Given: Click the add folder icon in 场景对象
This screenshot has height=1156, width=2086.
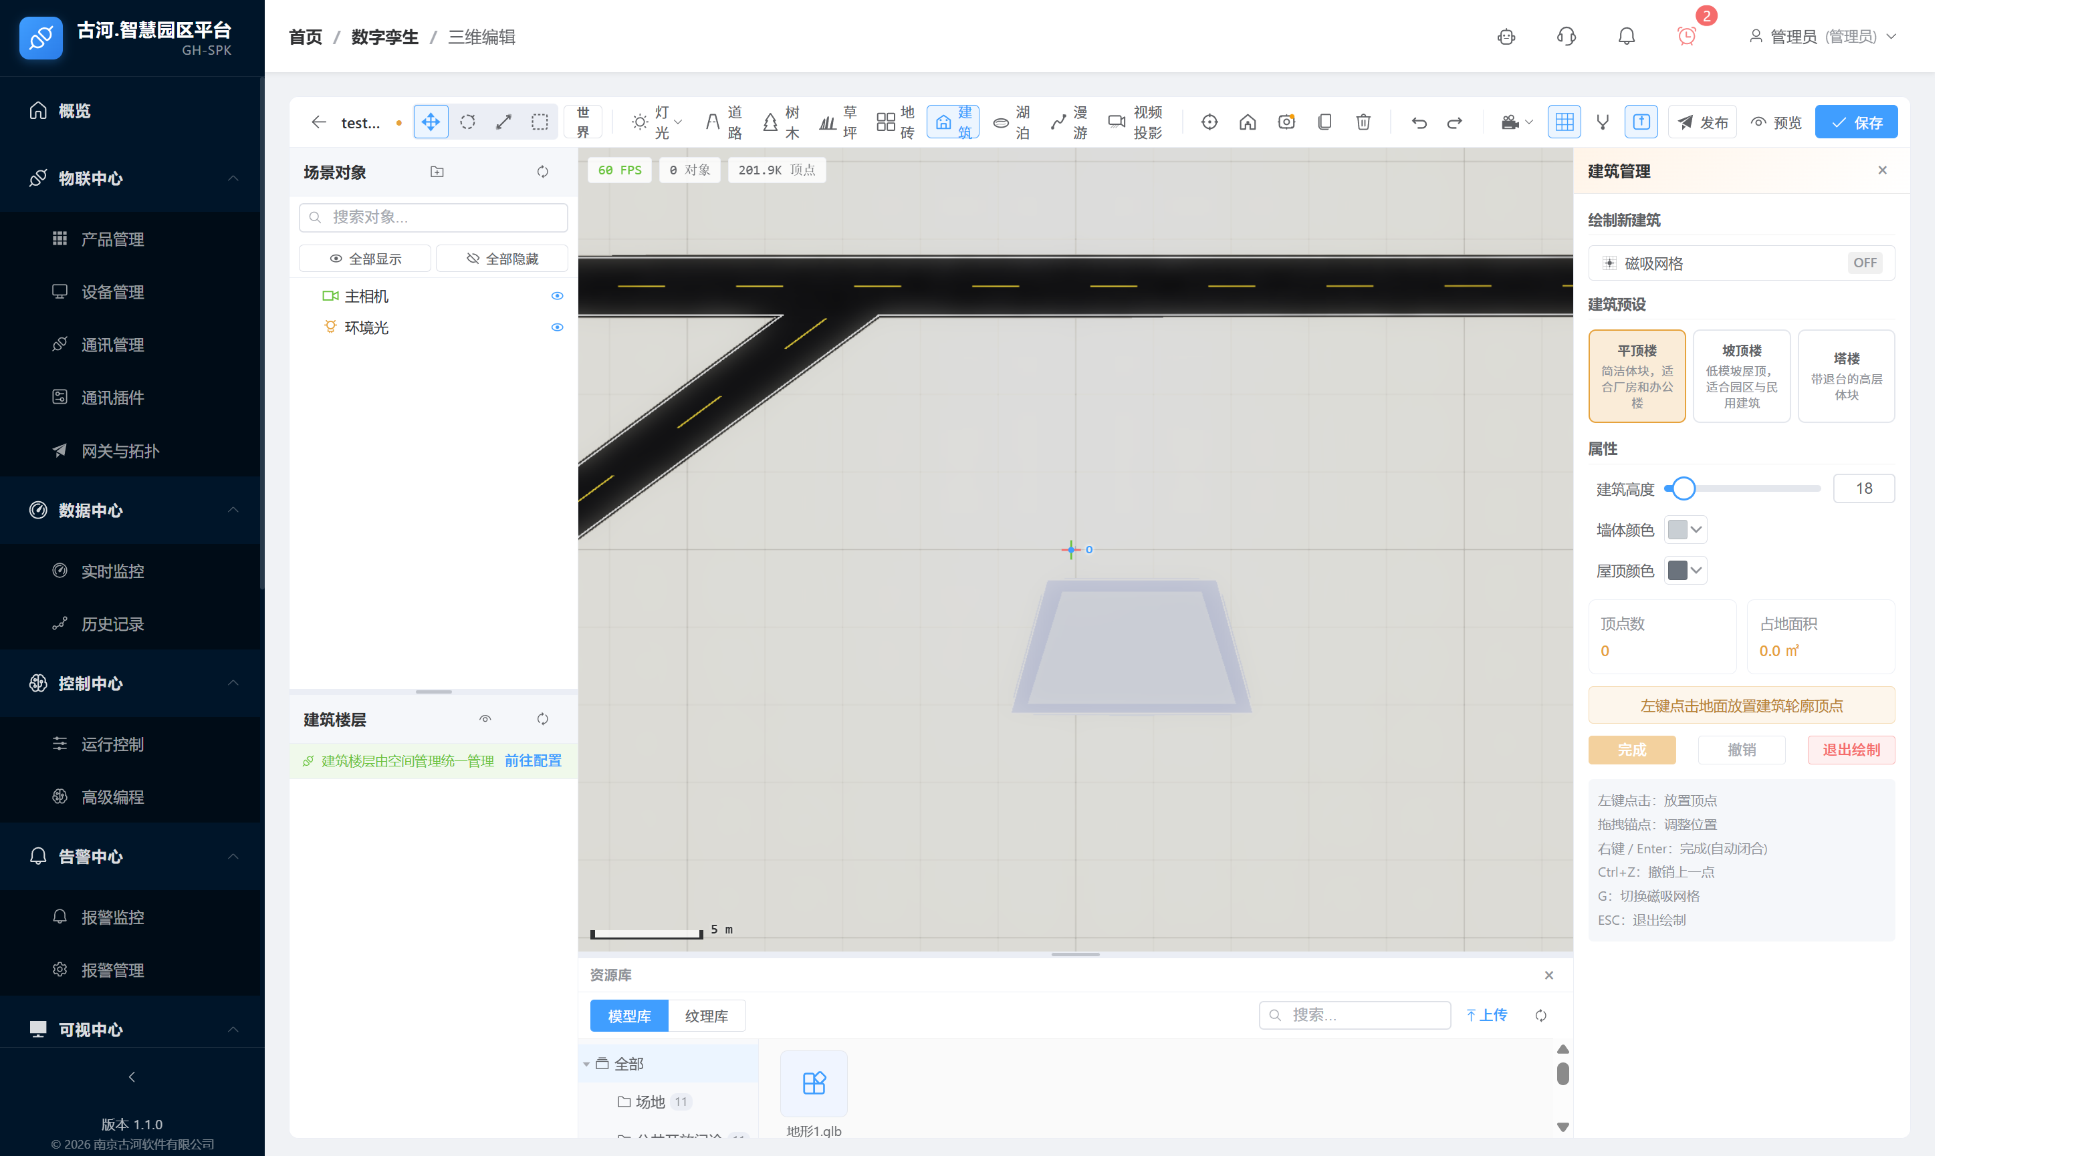Looking at the screenshot, I should tap(437, 172).
